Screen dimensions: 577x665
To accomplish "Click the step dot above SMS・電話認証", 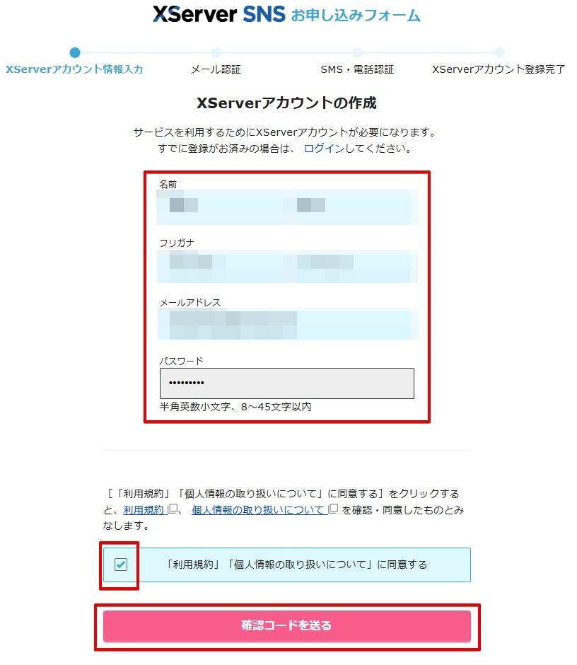I will [358, 52].
